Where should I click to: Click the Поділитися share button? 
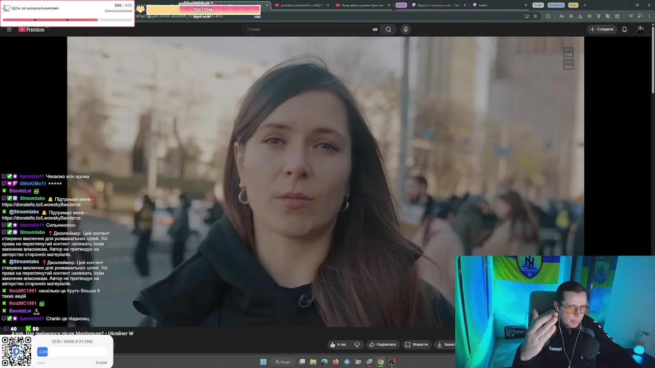pyautogui.click(x=383, y=344)
